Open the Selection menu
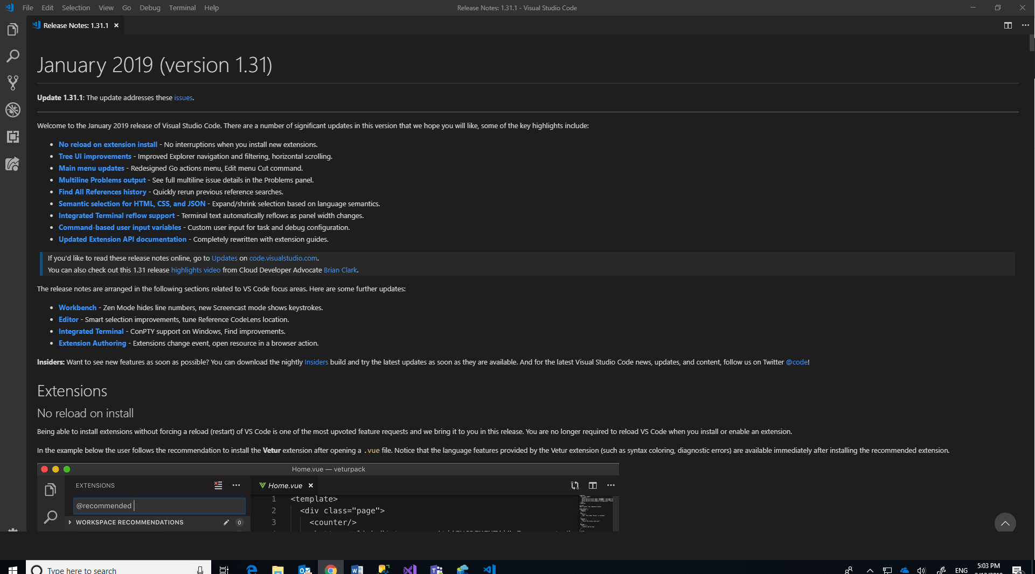This screenshot has width=1035, height=574. 75,8
